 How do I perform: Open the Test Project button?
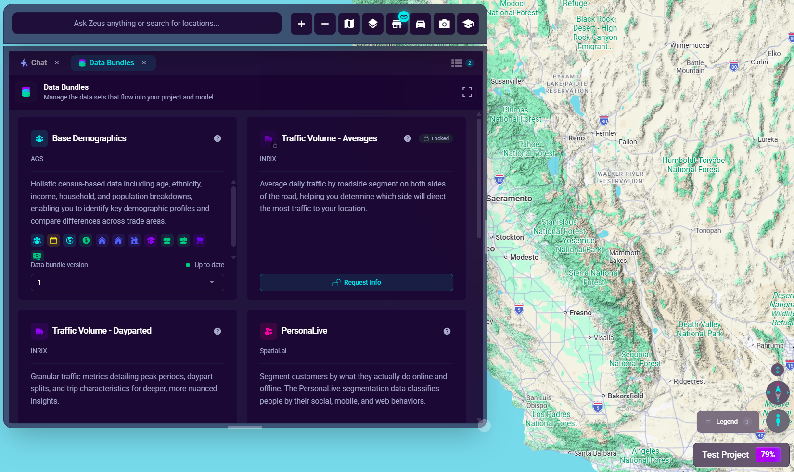click(x=741, y=455)
